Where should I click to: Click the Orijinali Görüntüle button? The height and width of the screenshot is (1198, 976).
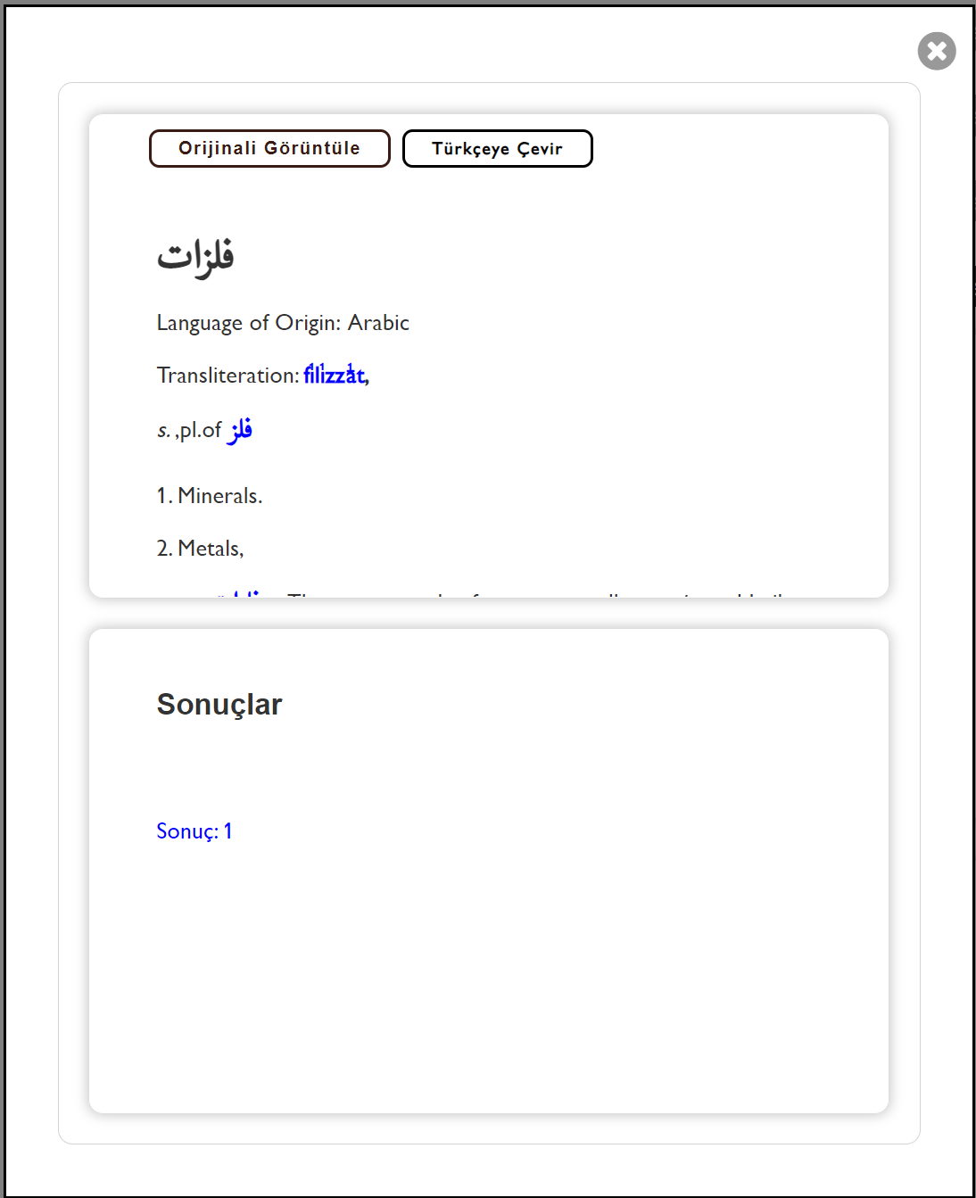pyautogui.click(x=269, y=148)
